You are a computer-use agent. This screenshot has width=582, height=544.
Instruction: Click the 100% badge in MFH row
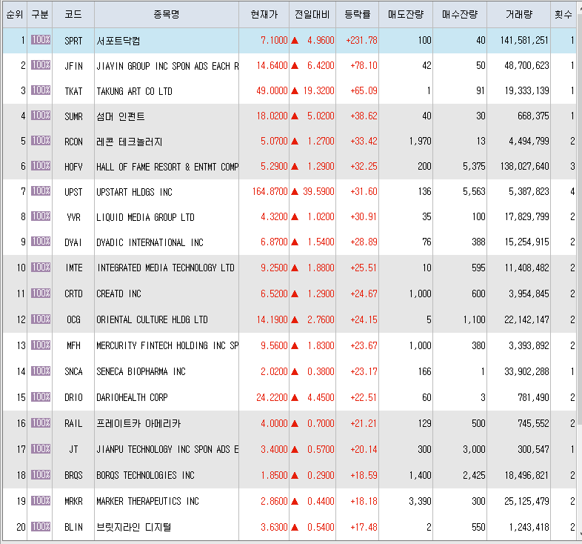41,345
